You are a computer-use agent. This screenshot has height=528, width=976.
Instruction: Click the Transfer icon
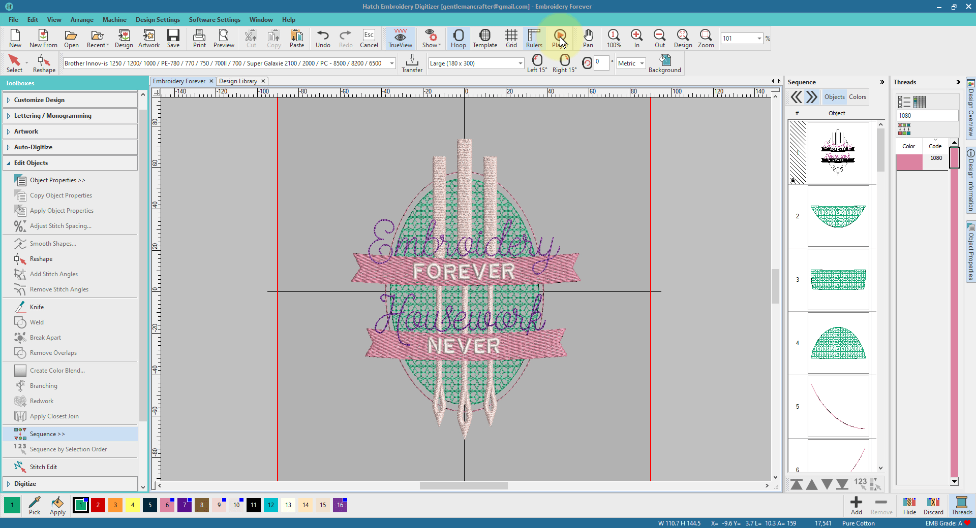coord(412,63)
